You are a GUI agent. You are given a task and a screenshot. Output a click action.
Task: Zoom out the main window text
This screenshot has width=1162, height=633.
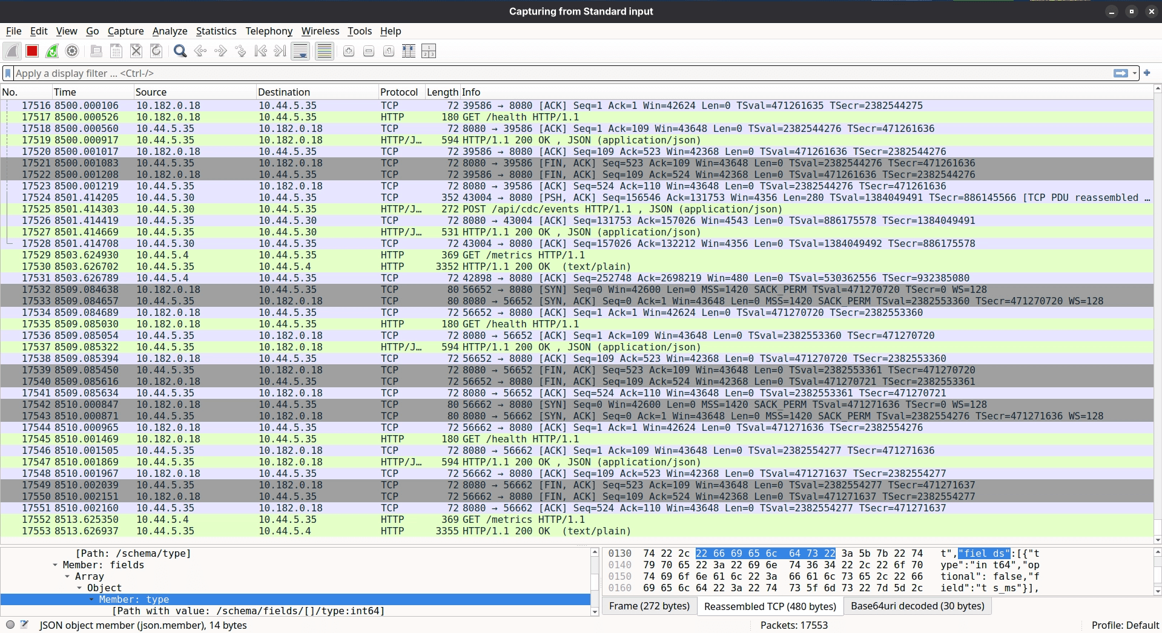[x=369, y=51]
